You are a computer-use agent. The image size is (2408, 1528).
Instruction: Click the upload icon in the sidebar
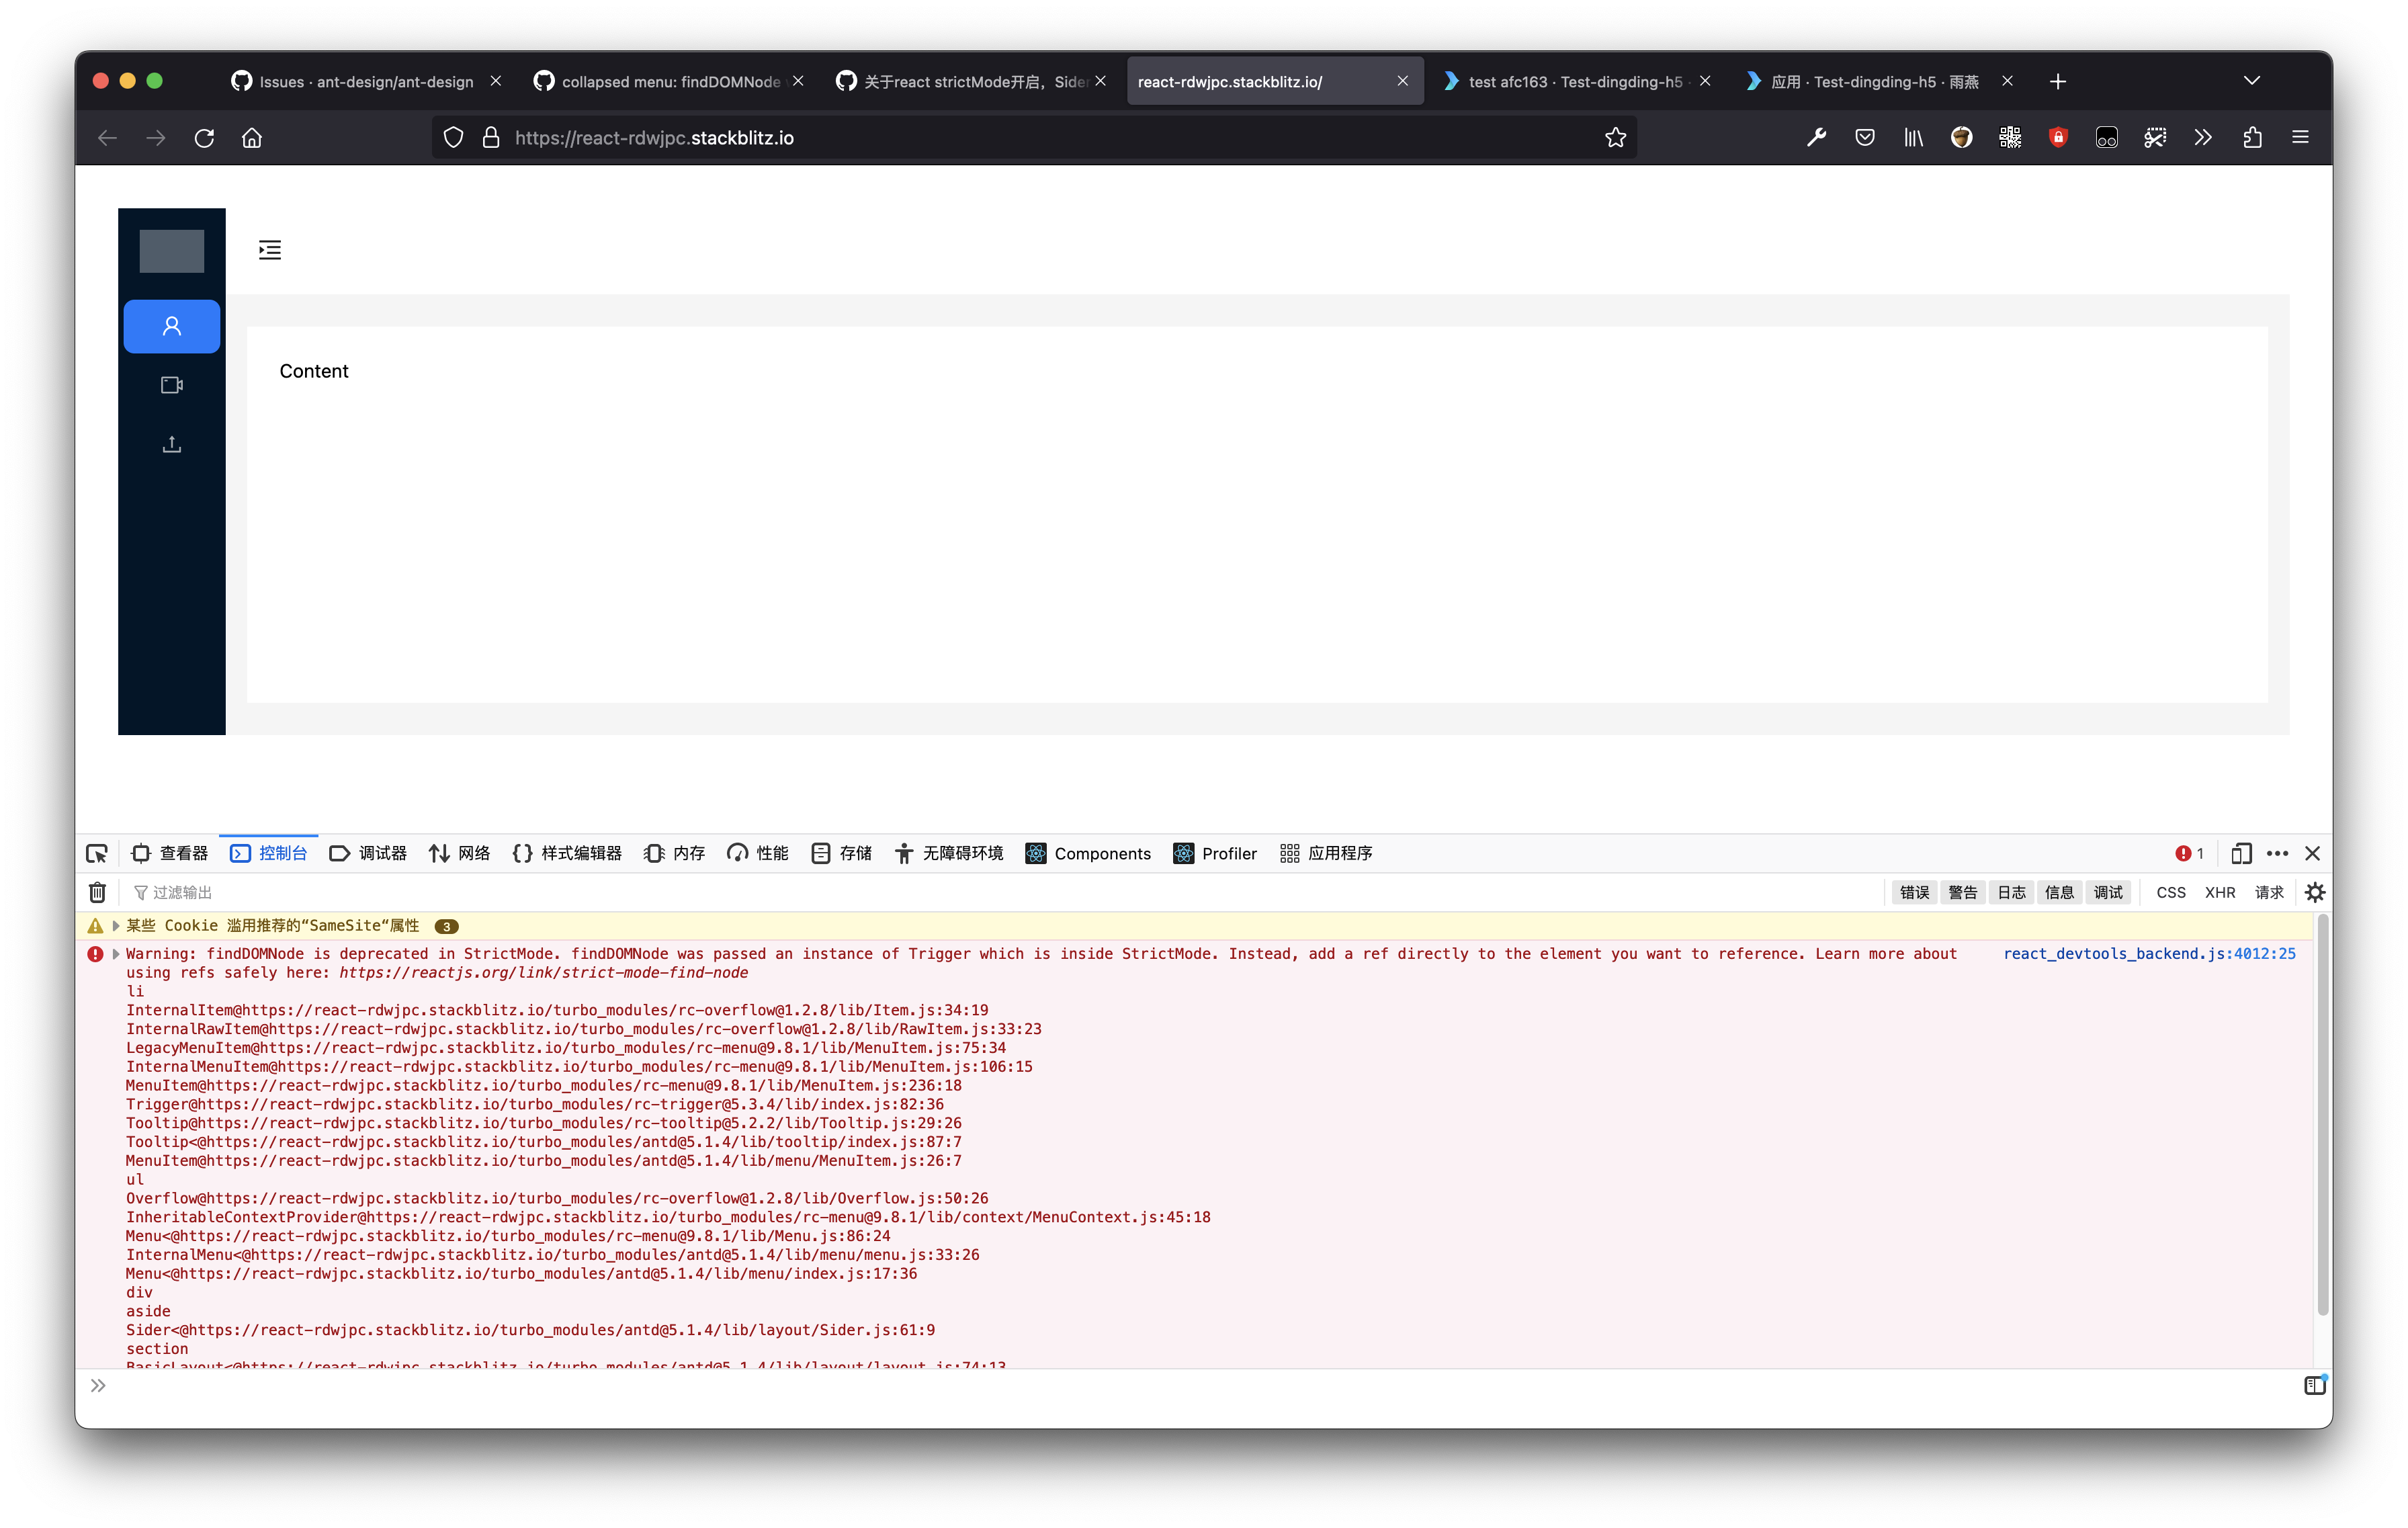171,444
